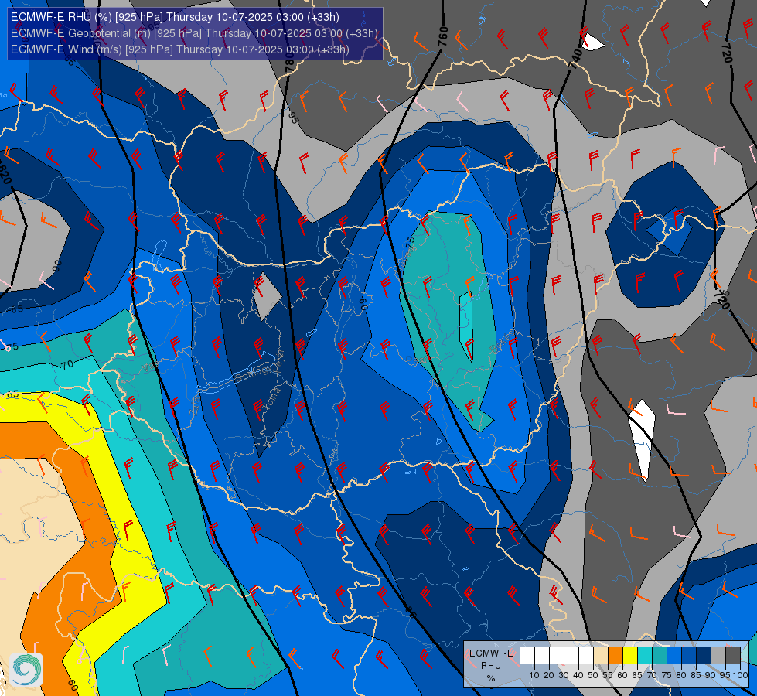The width and height of the screenshot is (757, 696).
Task: Click the legend tick value 40
Action: [x=578, y=675]
